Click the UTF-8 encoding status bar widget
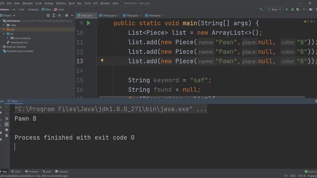This screenshot has width=317, height=178. point(302,176)
